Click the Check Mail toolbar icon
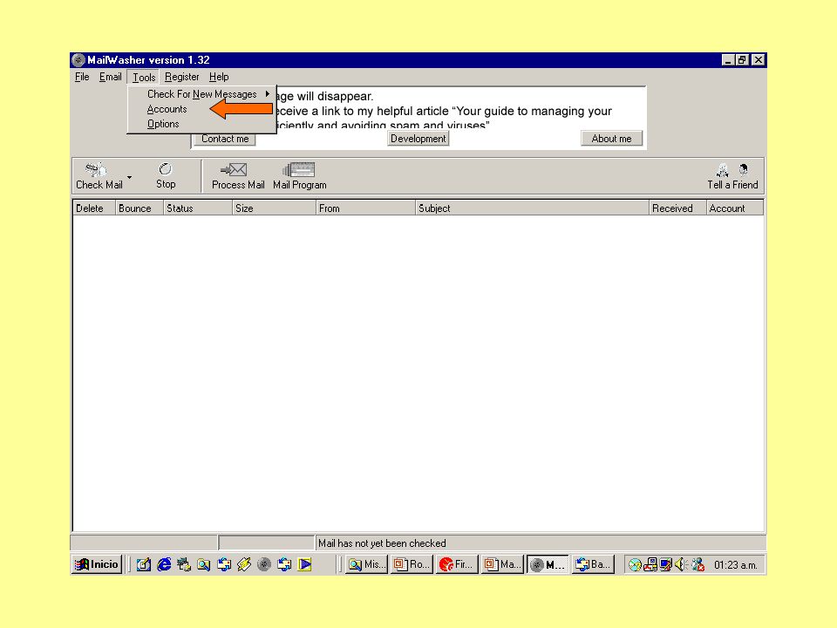 pos(99,175)
